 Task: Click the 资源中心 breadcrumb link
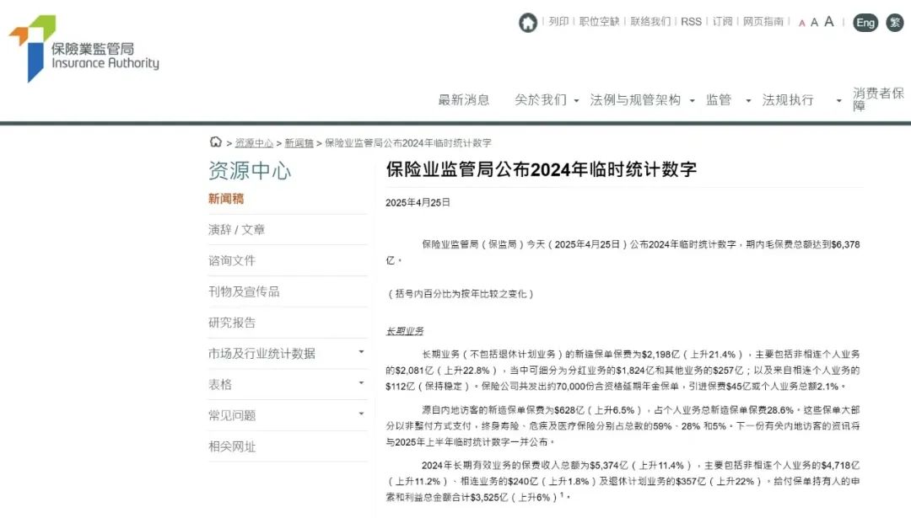[253, 142]
